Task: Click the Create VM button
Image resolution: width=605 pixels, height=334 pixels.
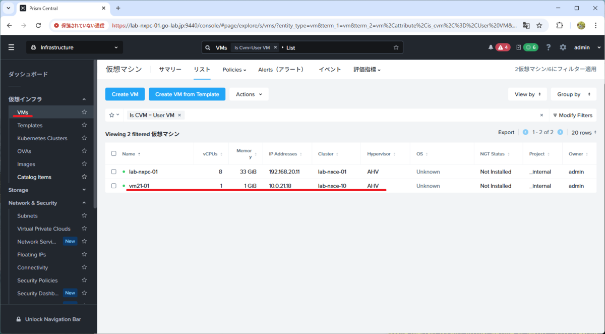Action: coord(125,94)
